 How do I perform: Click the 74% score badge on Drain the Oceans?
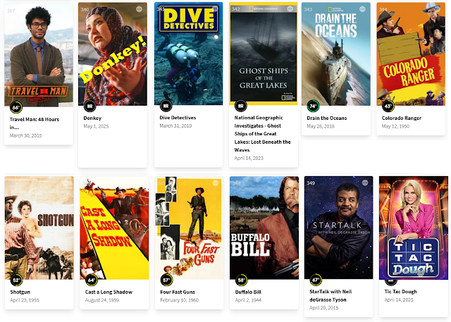point(313,106)
